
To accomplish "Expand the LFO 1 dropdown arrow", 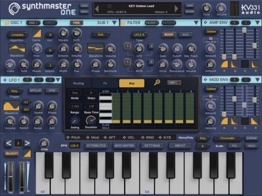I will pos(58,80).
